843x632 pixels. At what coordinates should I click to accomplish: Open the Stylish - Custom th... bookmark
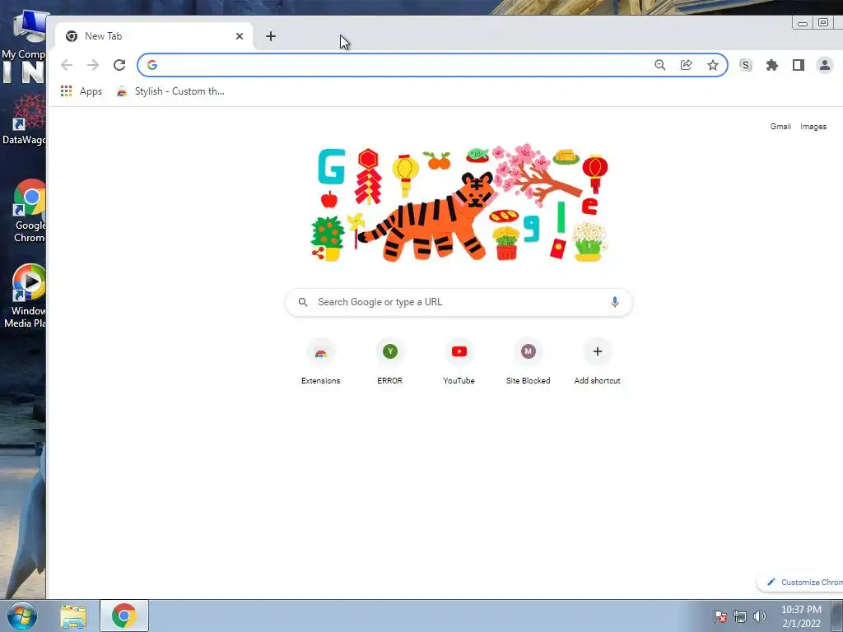pyautogui.click(x=170, y=91)
